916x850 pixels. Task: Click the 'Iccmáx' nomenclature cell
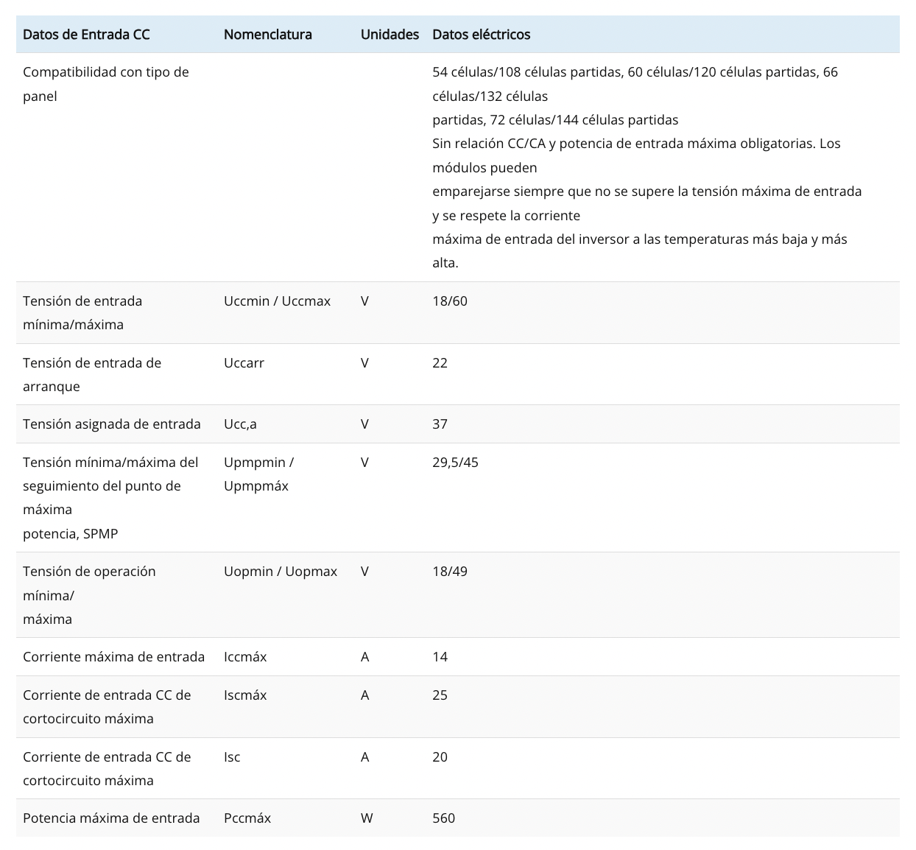(245, 657)
